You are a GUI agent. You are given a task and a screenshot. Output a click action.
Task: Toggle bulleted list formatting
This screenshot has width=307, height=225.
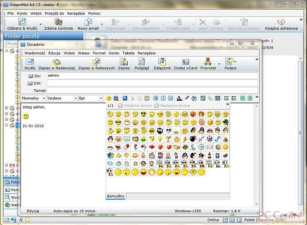coord(234,98)
